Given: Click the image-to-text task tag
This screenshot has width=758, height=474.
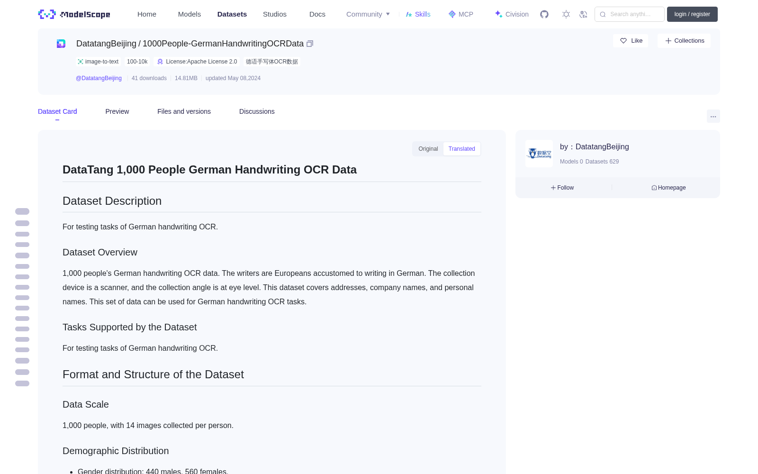Looking at the screenshot, I should [x=98, y=62].
